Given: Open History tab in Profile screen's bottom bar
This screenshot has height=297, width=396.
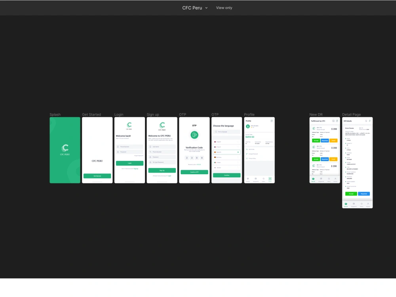Looking at the screenshot, I should (x=263, y=179).
